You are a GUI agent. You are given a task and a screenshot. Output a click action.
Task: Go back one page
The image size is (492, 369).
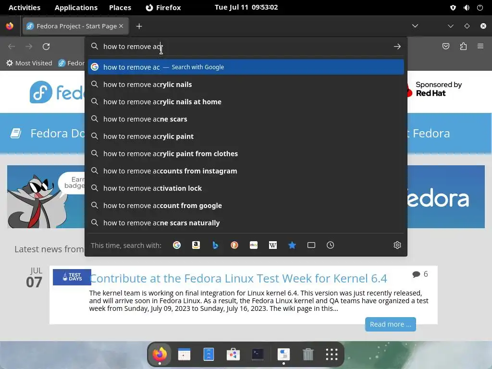pos(12,47)
